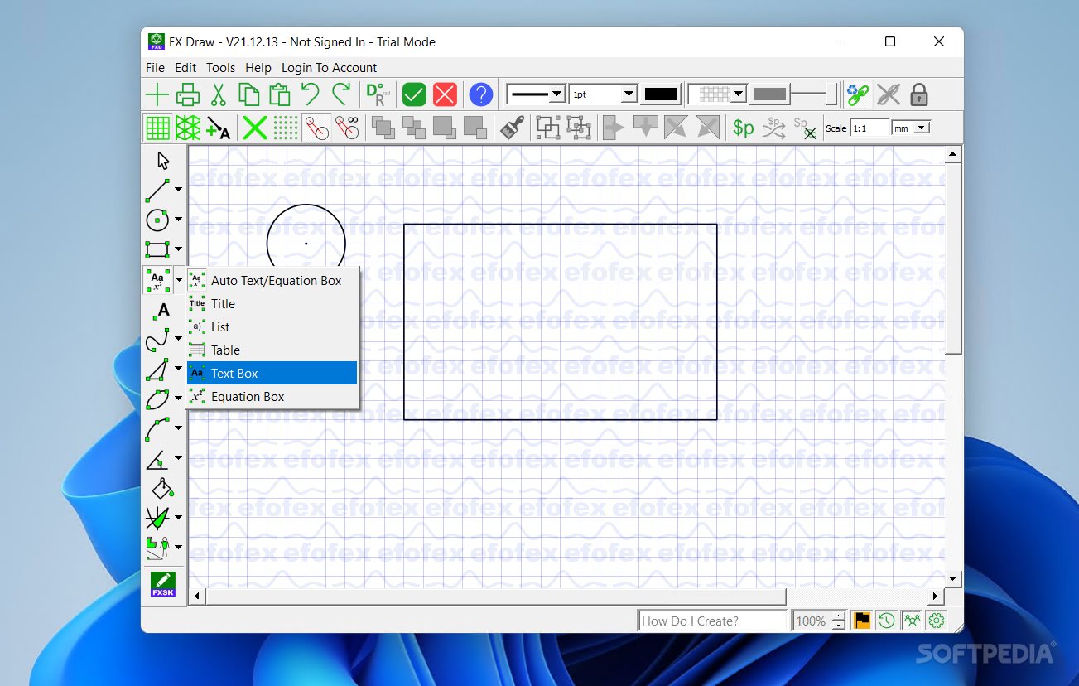Pick the black line color swatch
This screenshot has height=686, width=1079.
pos(661,94)
